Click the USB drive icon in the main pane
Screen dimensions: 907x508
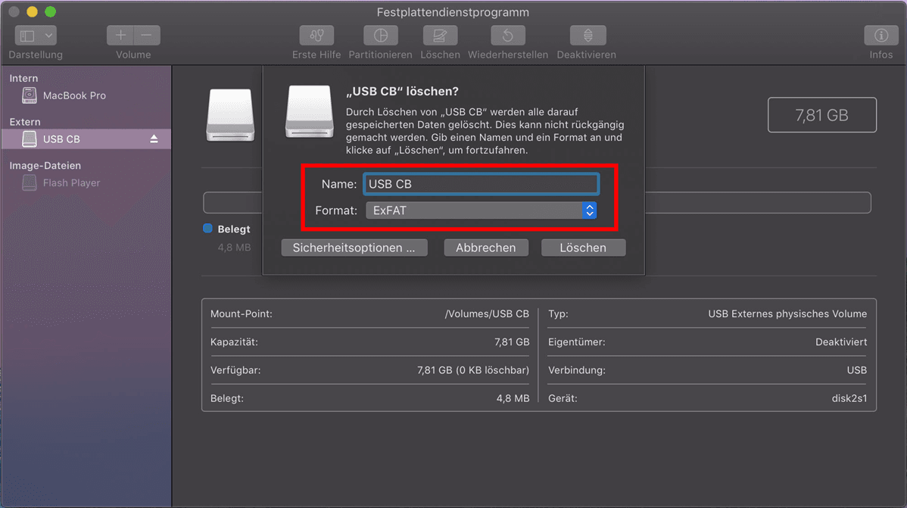click(x=230, y=114)
